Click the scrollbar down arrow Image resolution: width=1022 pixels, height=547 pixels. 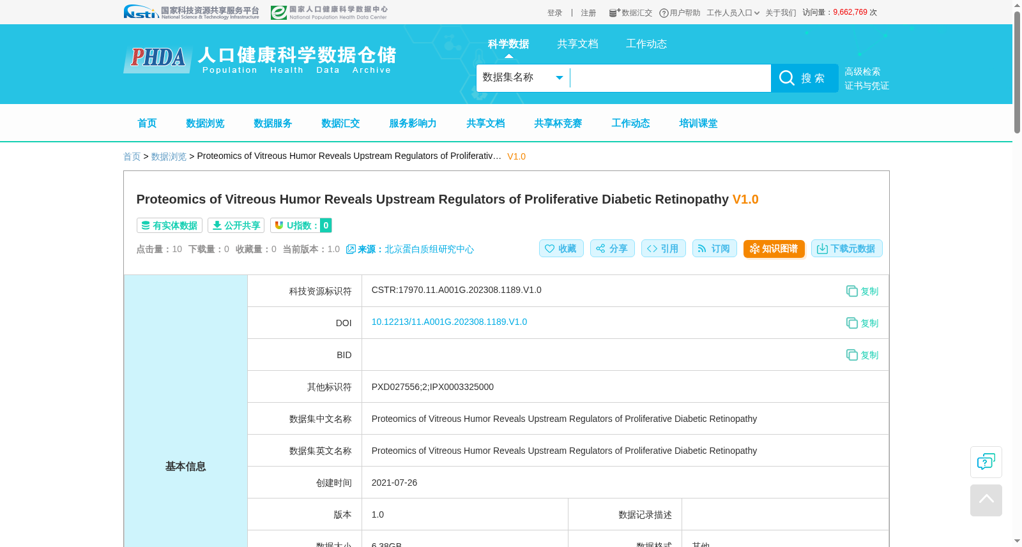tap(1017, 541)
